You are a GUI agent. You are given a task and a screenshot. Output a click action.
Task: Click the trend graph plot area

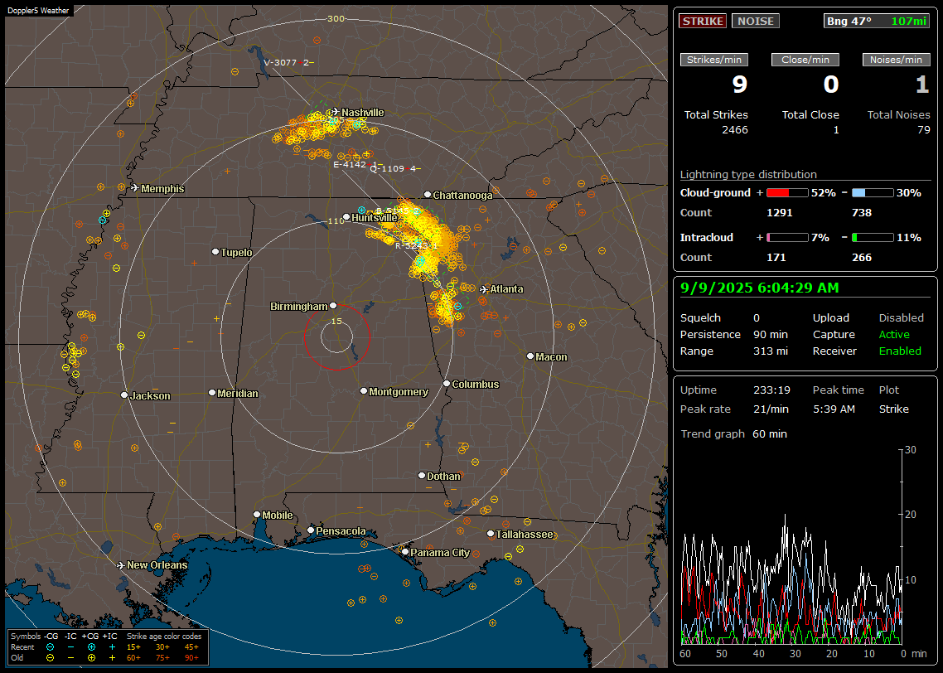click(x=791, y=547)
